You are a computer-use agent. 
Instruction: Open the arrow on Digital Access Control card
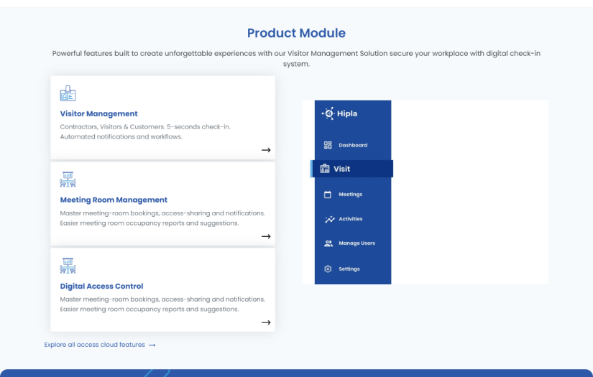[x=266, y=322]
